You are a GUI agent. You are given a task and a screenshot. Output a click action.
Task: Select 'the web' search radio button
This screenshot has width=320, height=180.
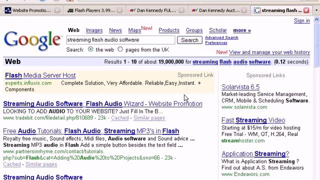(x=90, y=49)
